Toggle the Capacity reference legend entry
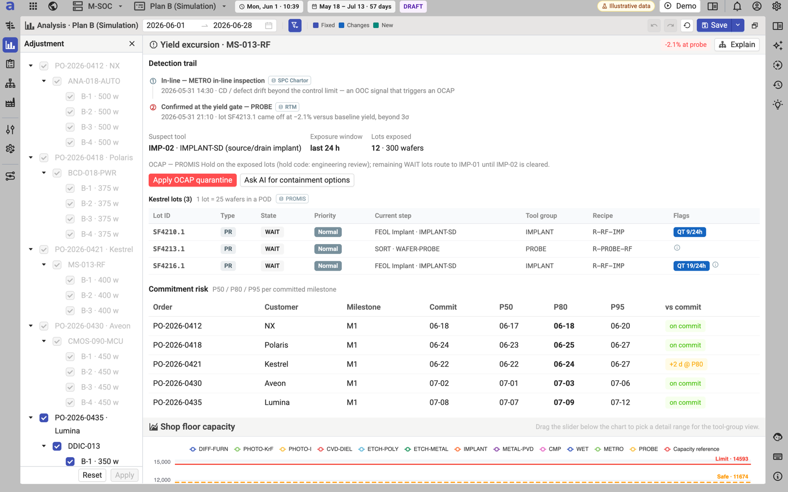The height and width of the screenshot is (492, 788). coord(691,449)
